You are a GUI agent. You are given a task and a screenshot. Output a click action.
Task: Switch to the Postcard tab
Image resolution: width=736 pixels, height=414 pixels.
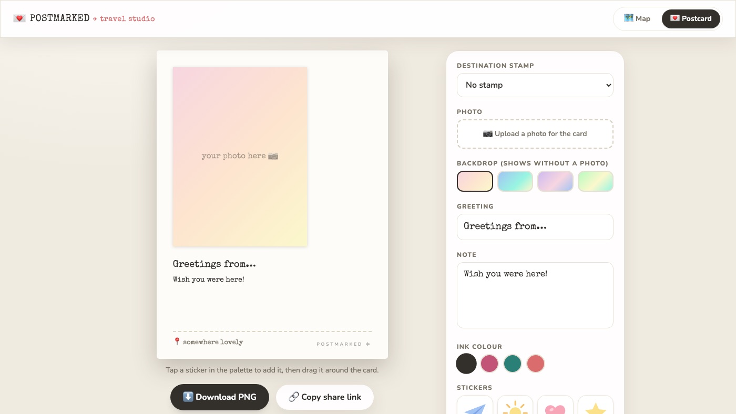(x=691, y=18)
